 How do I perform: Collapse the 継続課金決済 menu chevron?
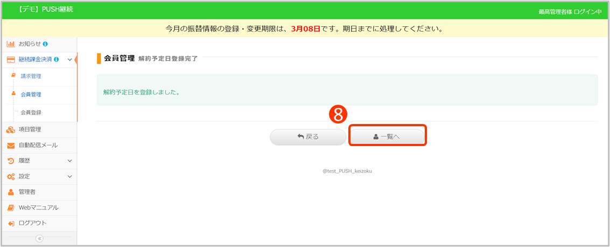click(x=69, y=59)
